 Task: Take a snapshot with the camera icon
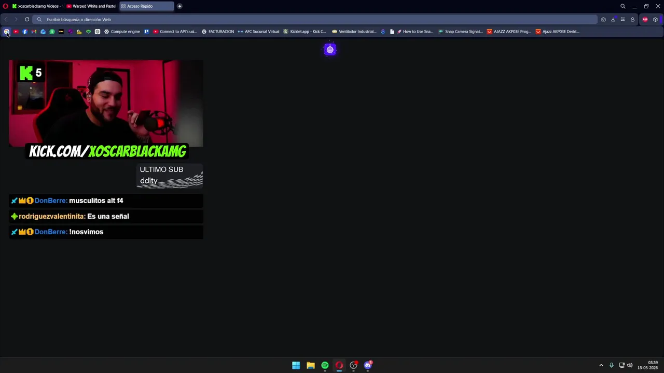pos(603,20)
